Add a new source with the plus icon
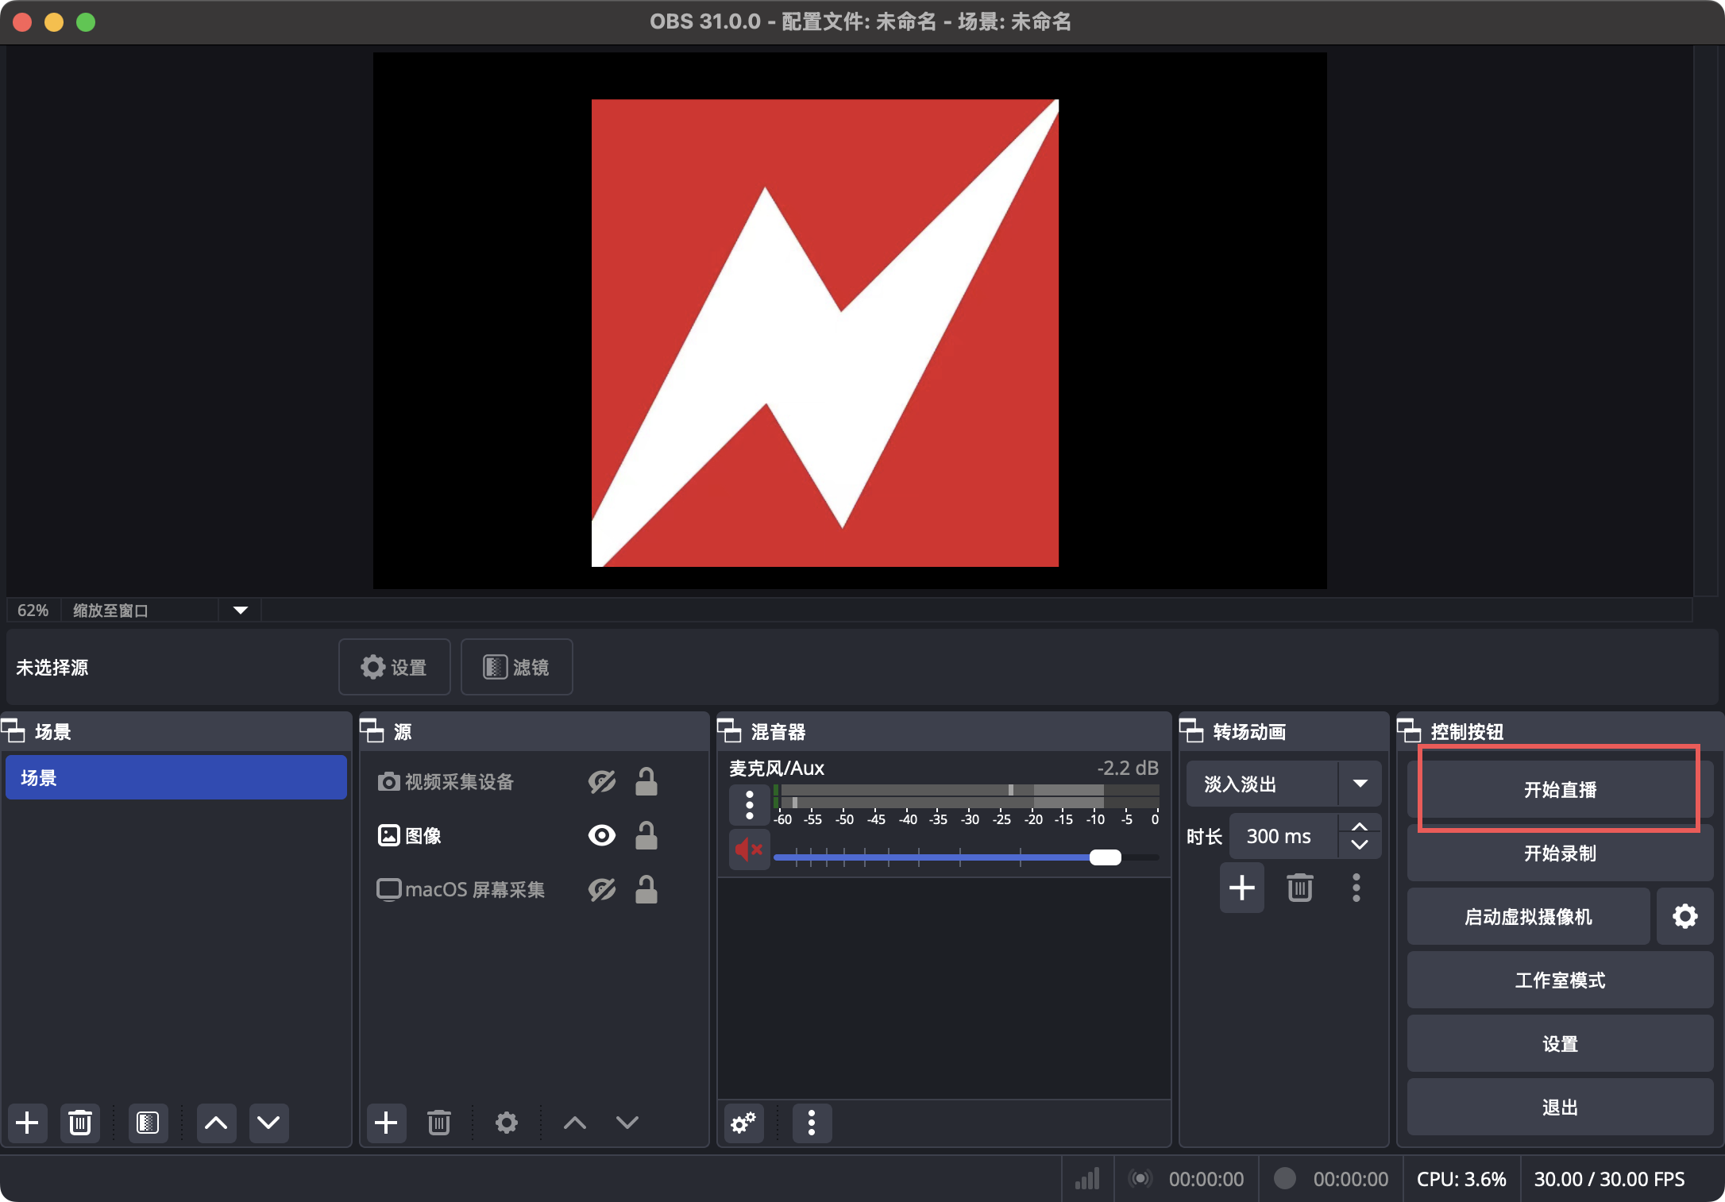 coord(386,1123)
